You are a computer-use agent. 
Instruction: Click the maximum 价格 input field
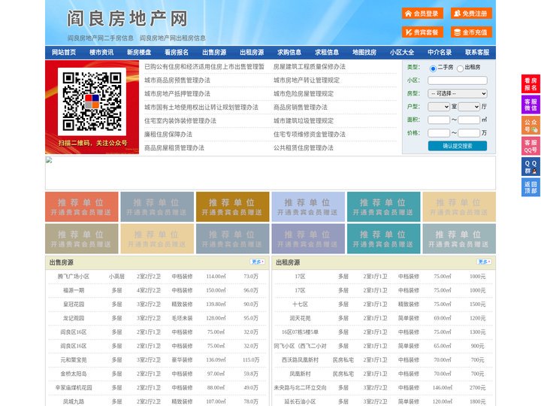(x=469, y=133)
